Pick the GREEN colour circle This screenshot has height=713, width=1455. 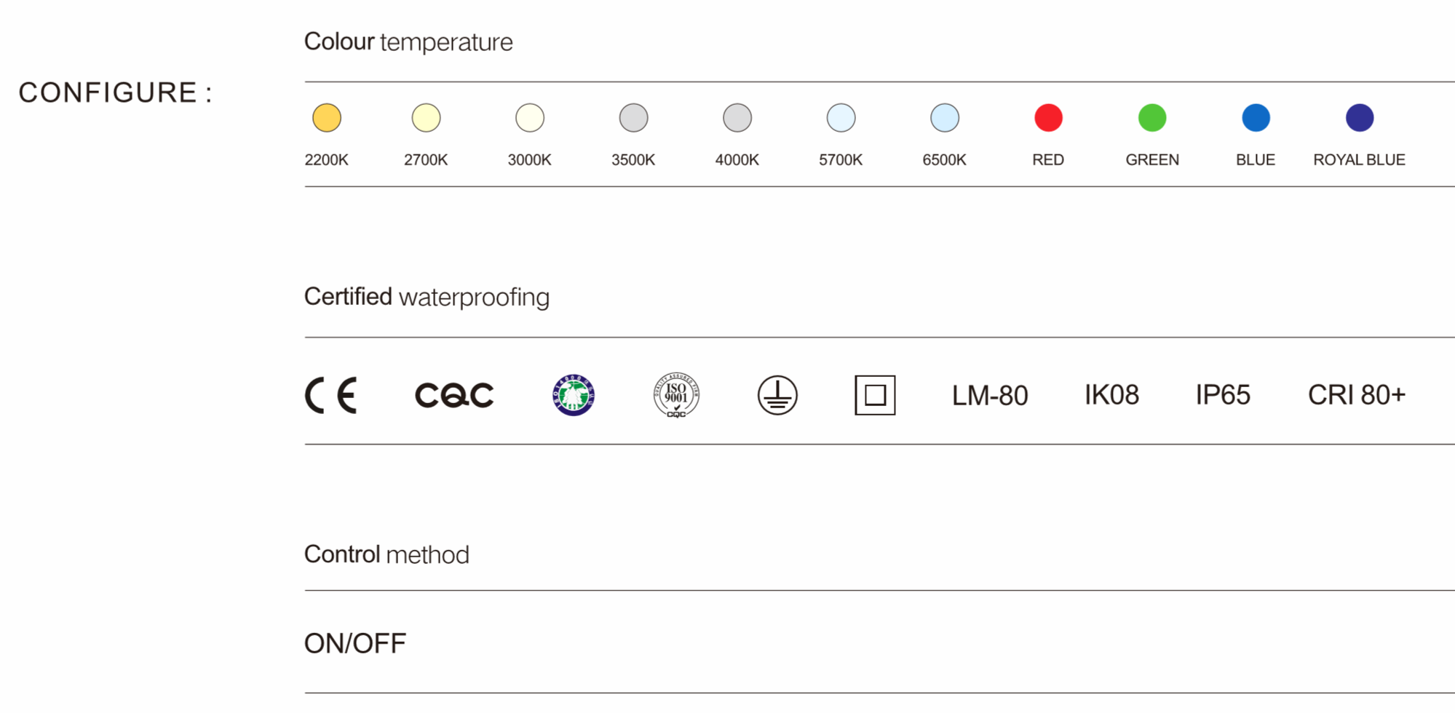[1152, 118]
